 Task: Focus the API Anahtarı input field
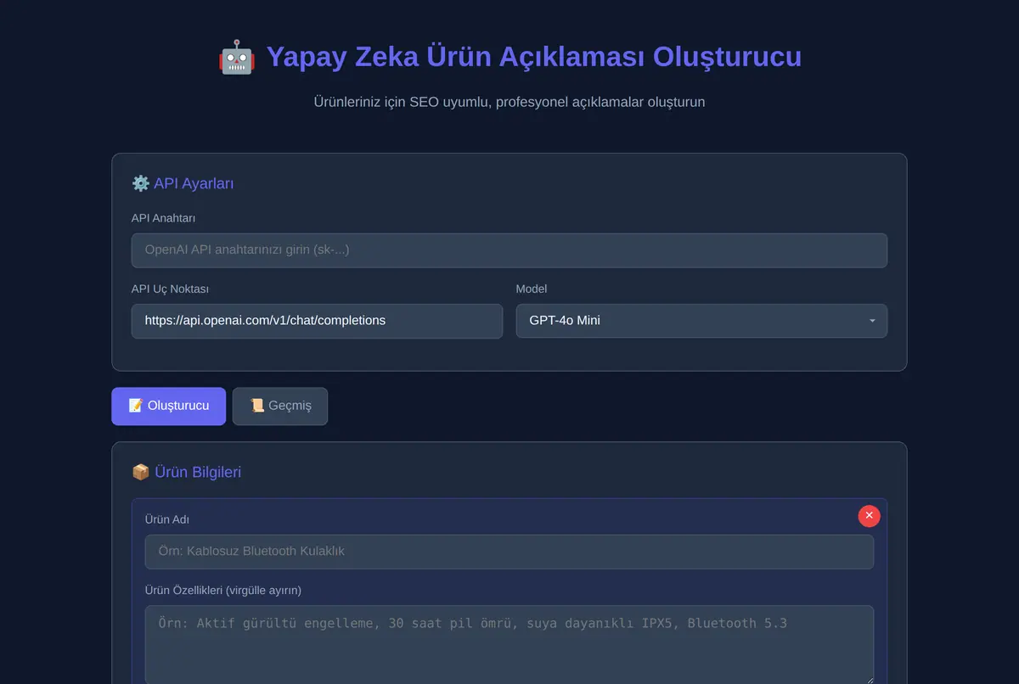tap(509, 250)
